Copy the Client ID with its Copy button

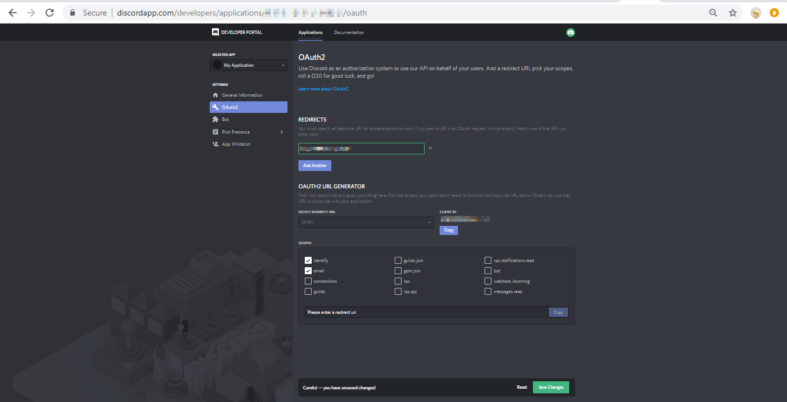449,230
